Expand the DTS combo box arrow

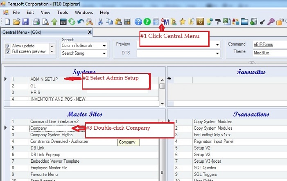217,53
